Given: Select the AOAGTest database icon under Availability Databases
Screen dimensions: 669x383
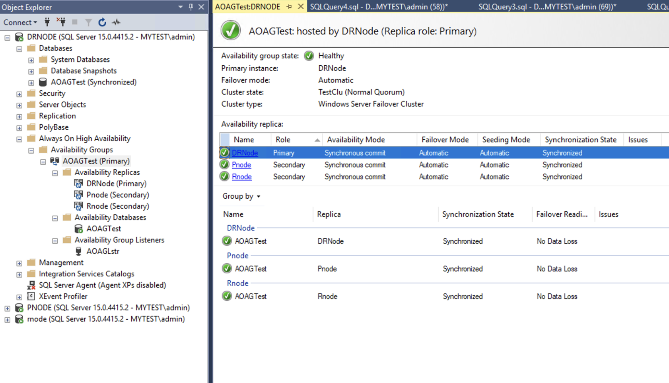Looking at the screenshot, I should tap(78, 229).
